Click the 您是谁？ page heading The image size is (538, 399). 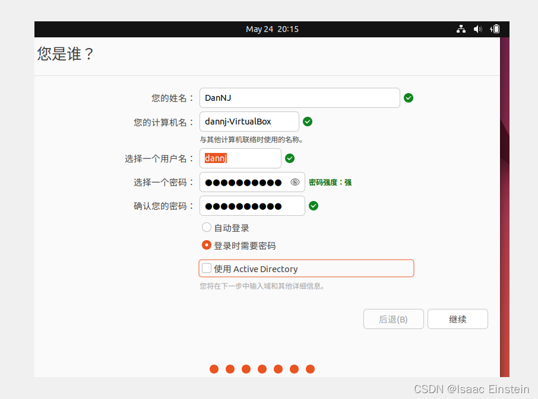click(65, 54)
